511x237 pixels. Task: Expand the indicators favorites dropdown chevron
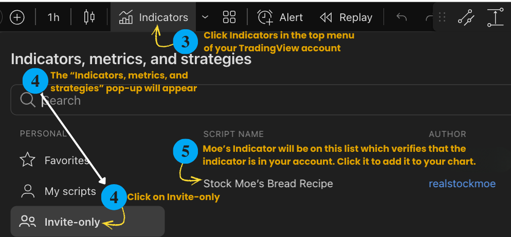pos(205,17)
